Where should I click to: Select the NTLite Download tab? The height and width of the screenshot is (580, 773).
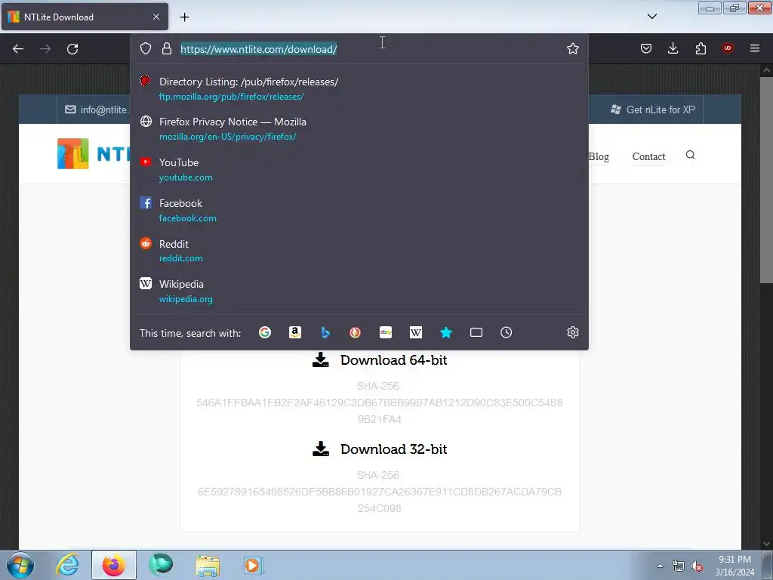point(85,17)
